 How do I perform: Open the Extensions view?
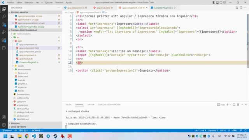[4, 40]
